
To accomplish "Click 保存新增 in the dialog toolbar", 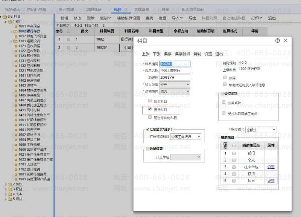I will pos(182,54).
